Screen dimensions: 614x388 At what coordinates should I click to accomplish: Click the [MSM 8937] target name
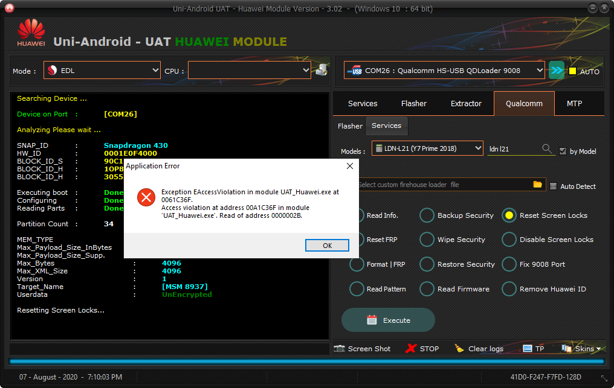coord(185,286)
